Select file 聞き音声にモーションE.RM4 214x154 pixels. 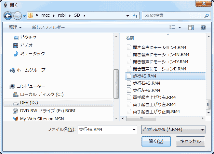tap(160, 69)
